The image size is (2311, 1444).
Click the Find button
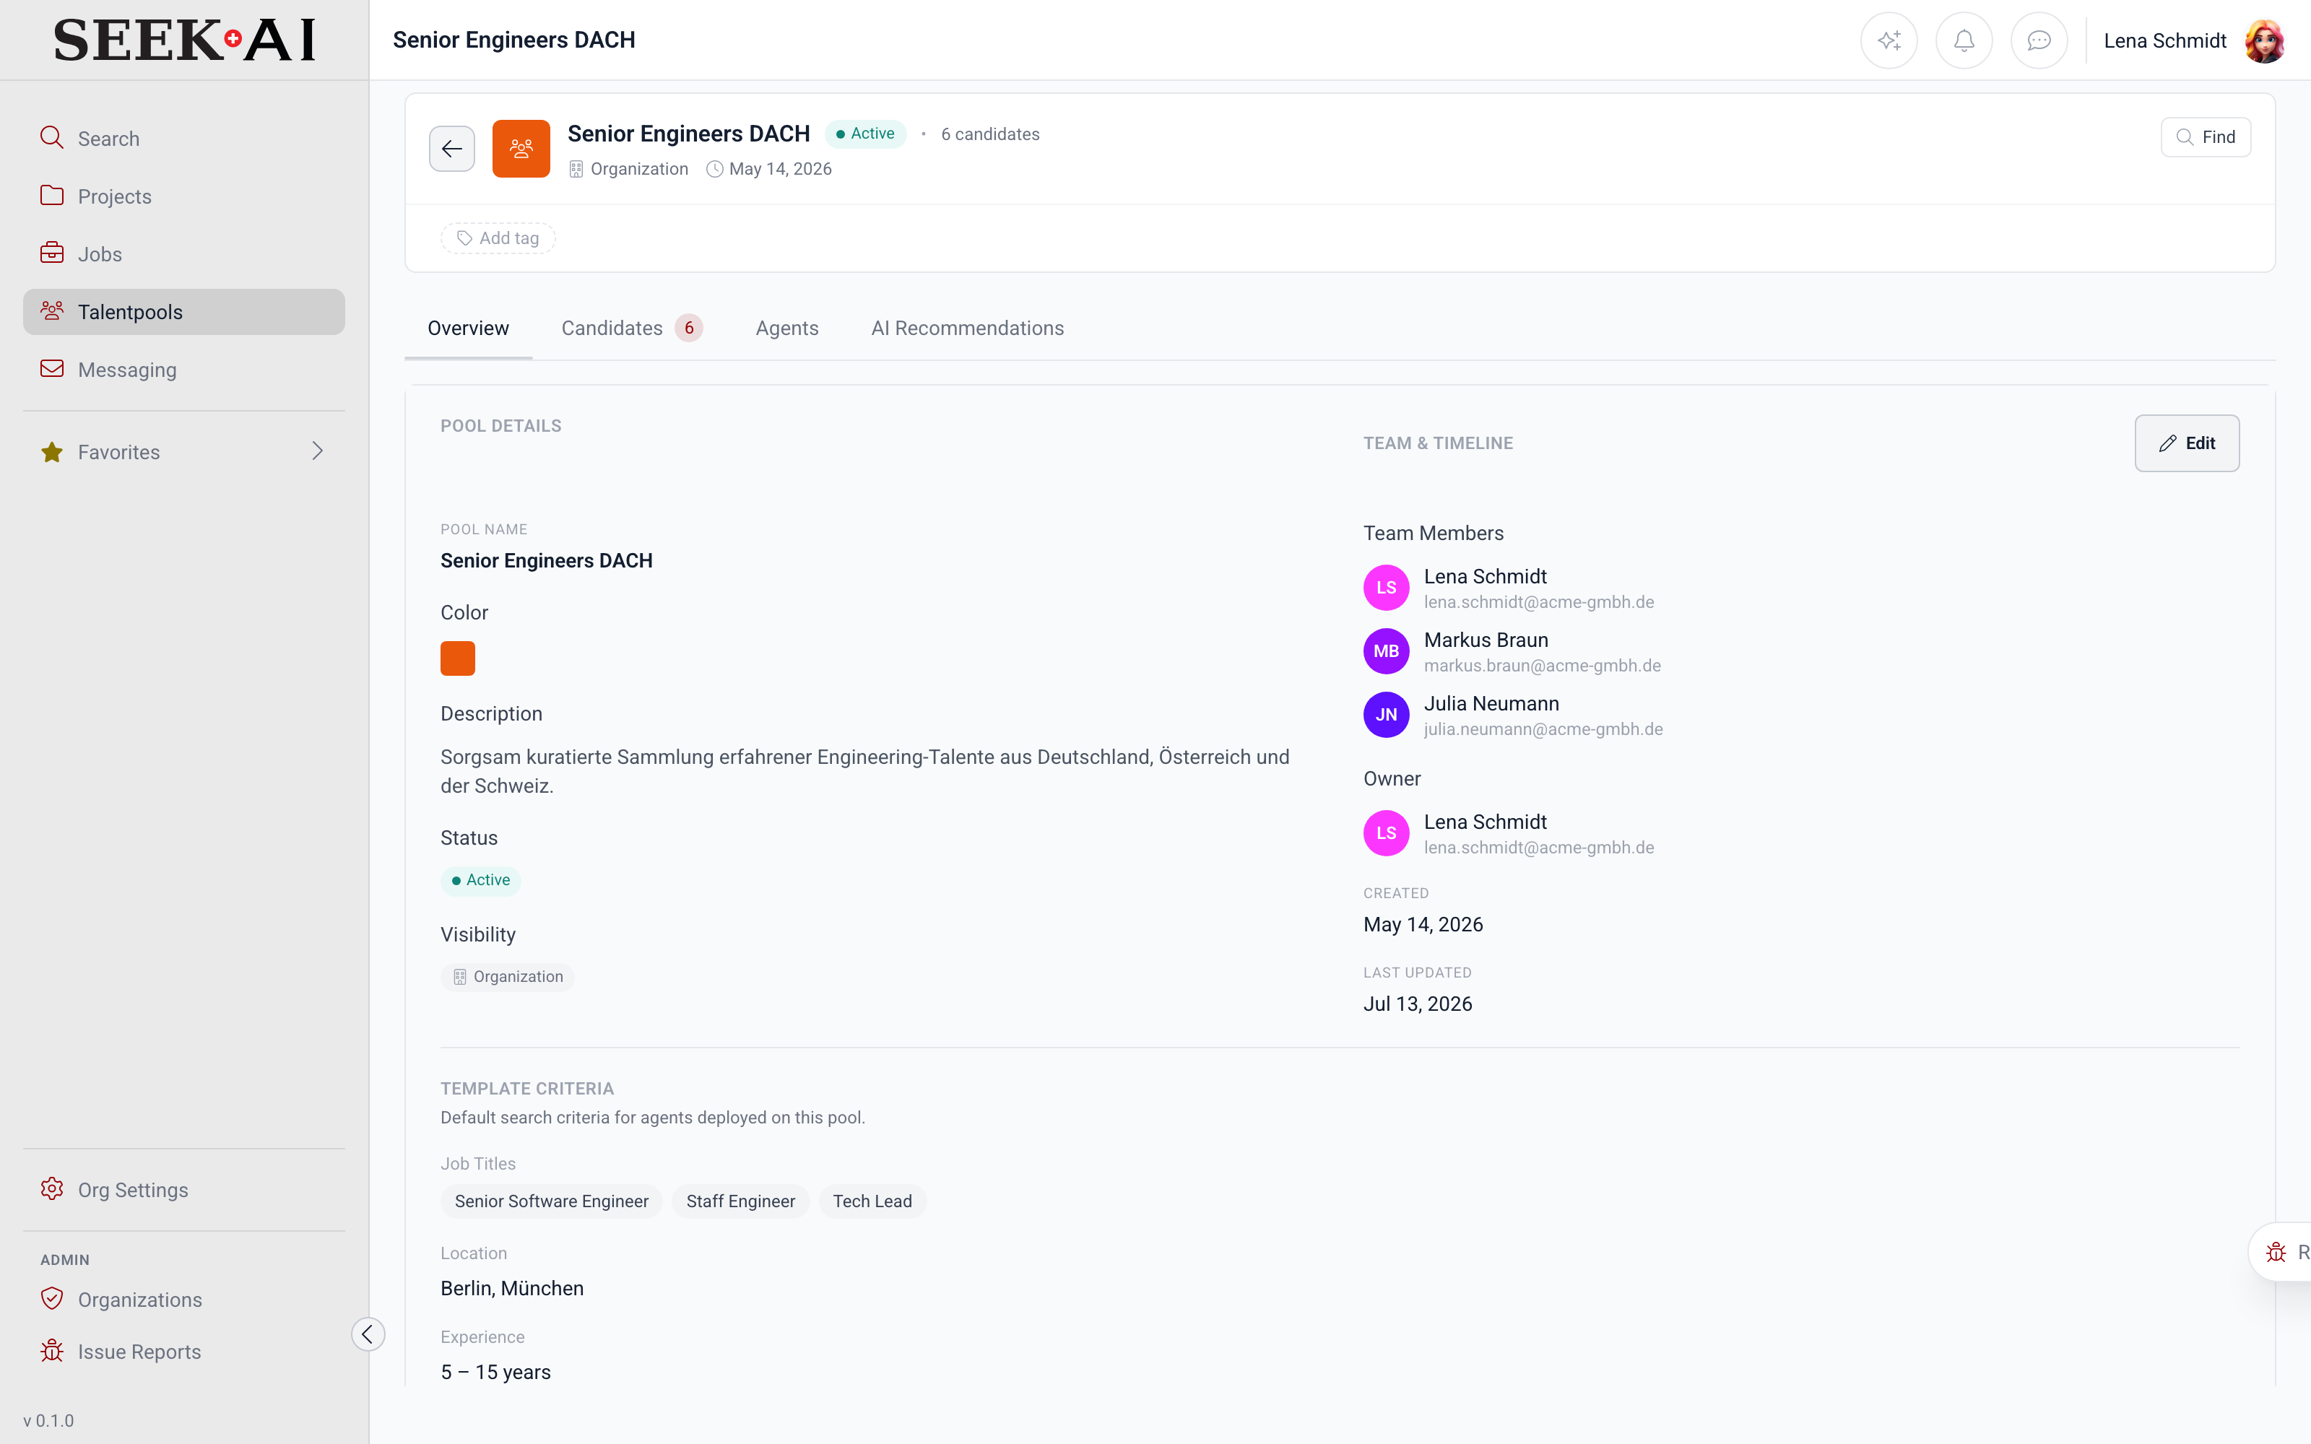[x=2205, y=137]
